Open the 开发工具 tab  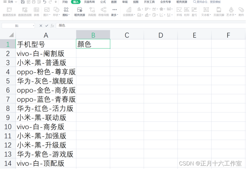pyautogui.click(x=149, y=2)
